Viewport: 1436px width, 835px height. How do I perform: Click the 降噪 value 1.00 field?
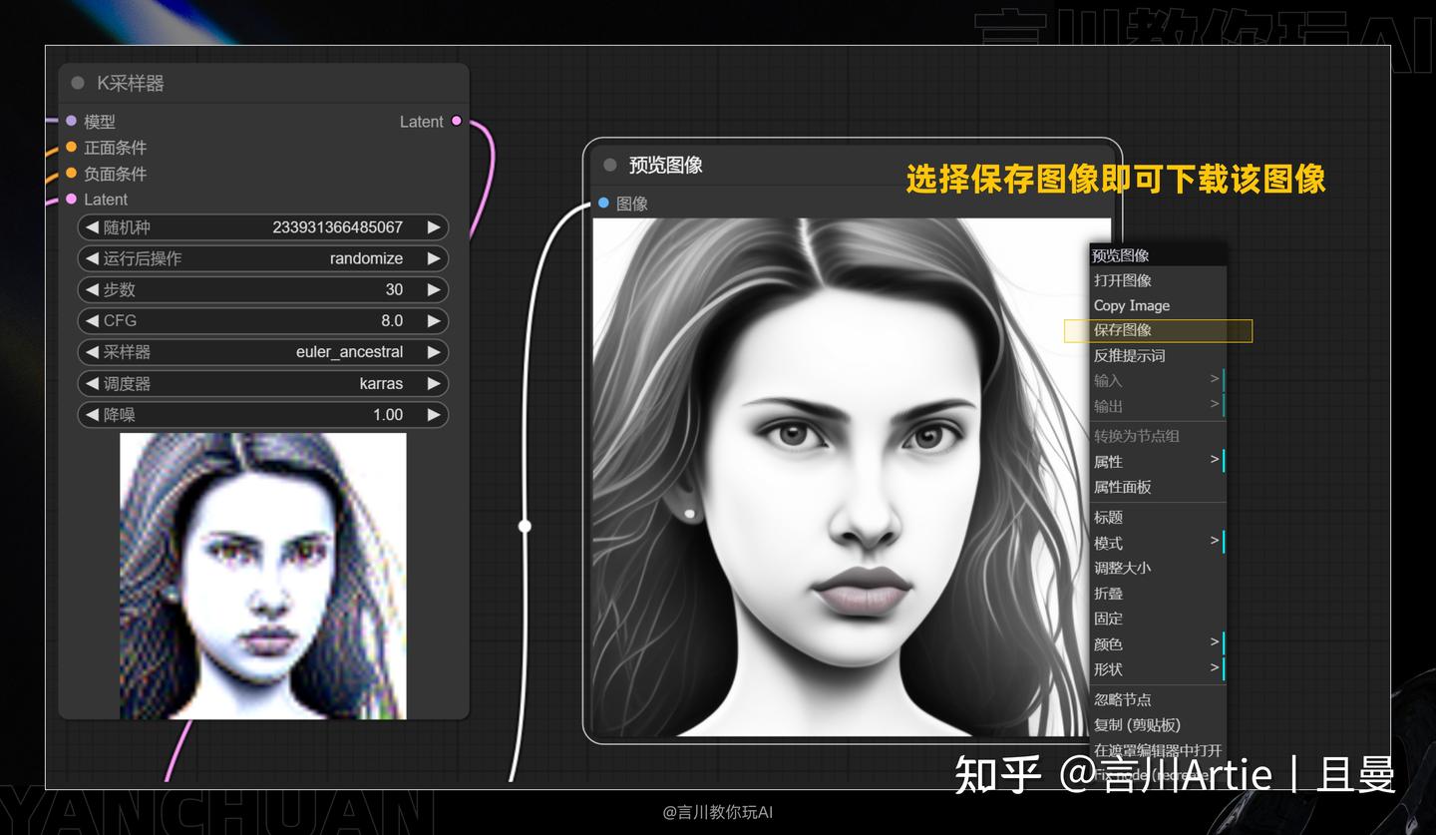click(x=388, y=415)
